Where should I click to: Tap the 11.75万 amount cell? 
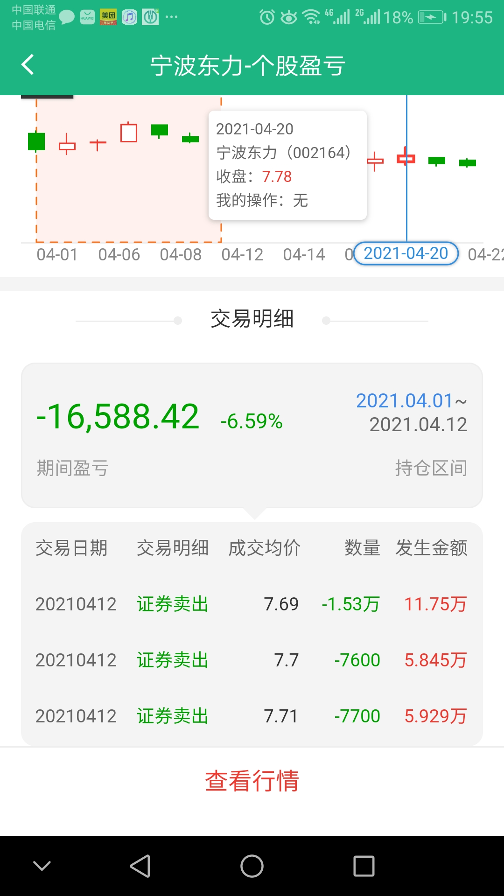(435, 604)
